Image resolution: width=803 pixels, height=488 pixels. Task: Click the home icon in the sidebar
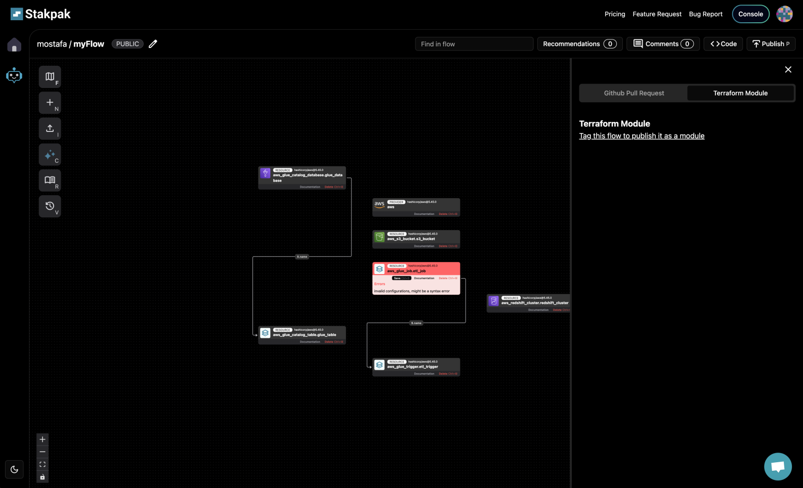tap(14, 45)
